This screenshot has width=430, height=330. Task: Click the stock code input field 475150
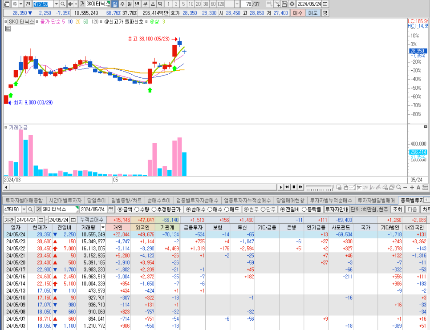tap(43, 4)
